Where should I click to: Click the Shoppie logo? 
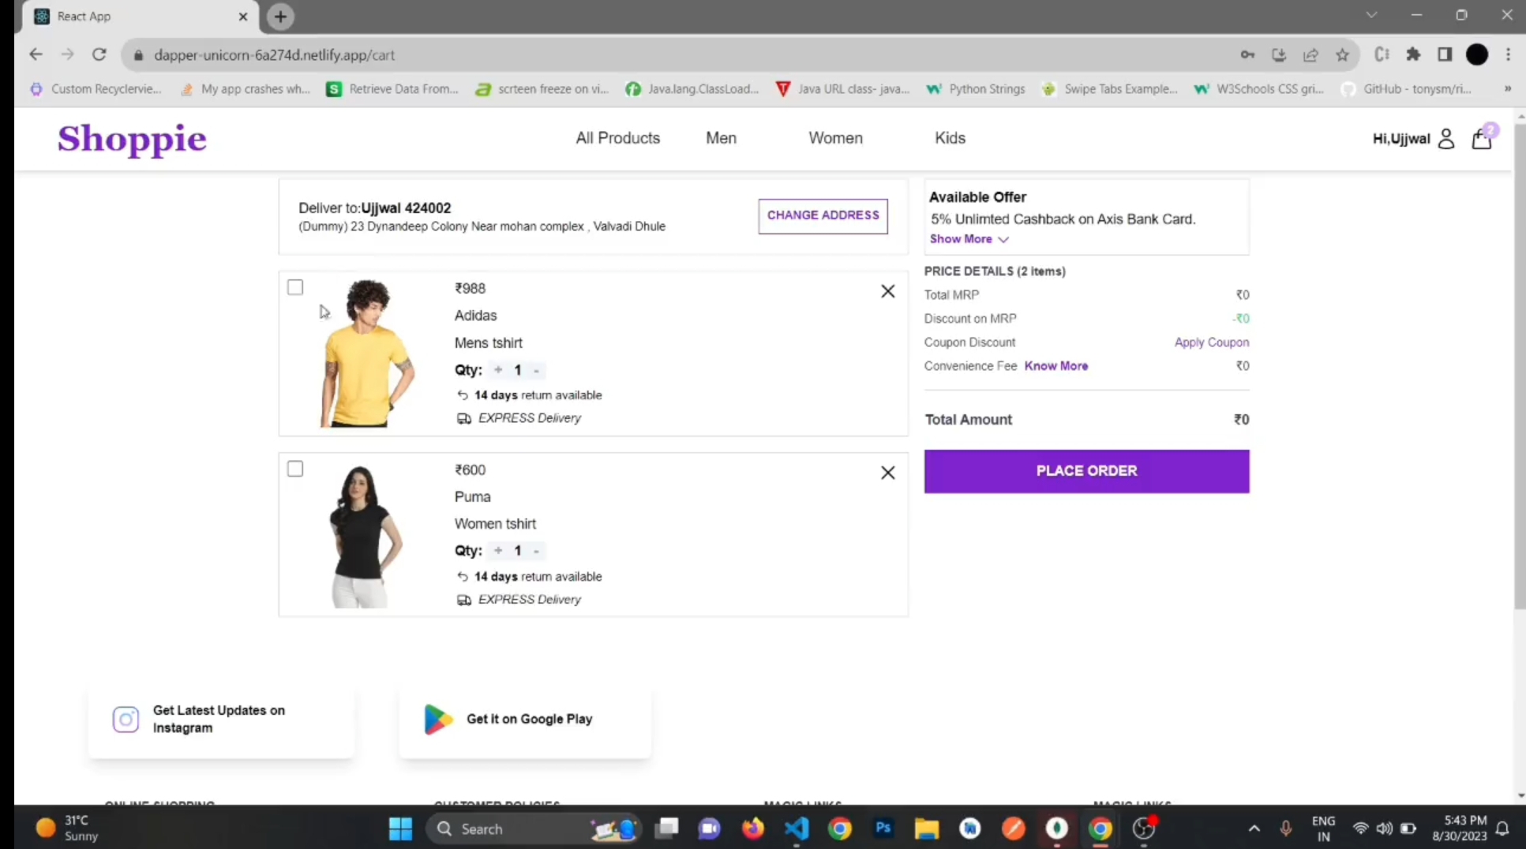tap(132, 139)
